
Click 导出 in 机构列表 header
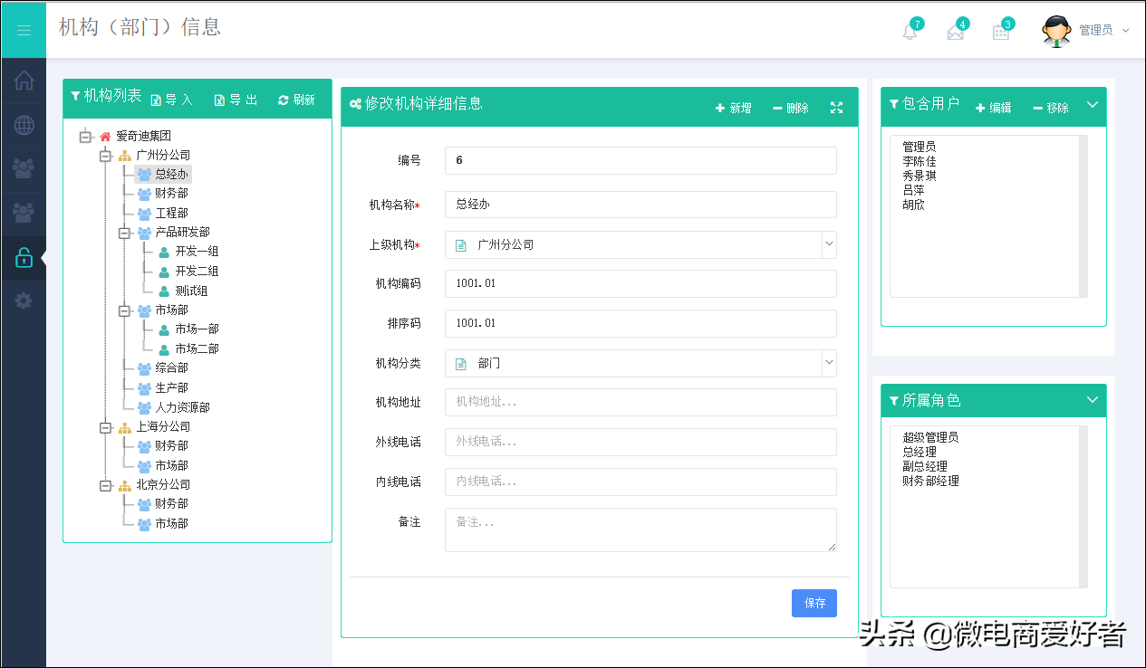(x=236, y=100)
